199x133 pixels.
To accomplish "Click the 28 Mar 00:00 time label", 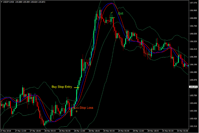I will point(50,131).
